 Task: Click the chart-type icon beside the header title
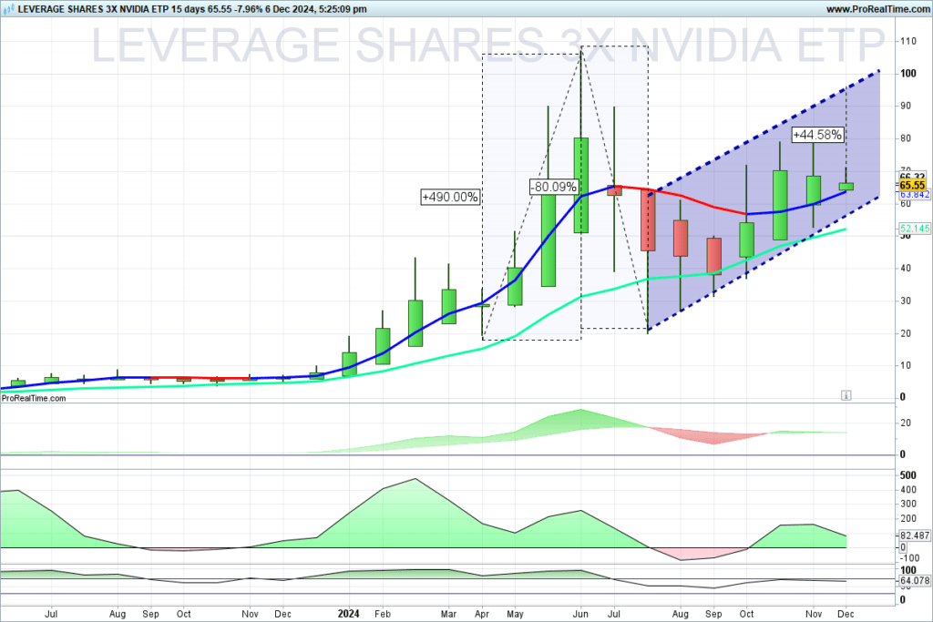[x=9, y=9]
